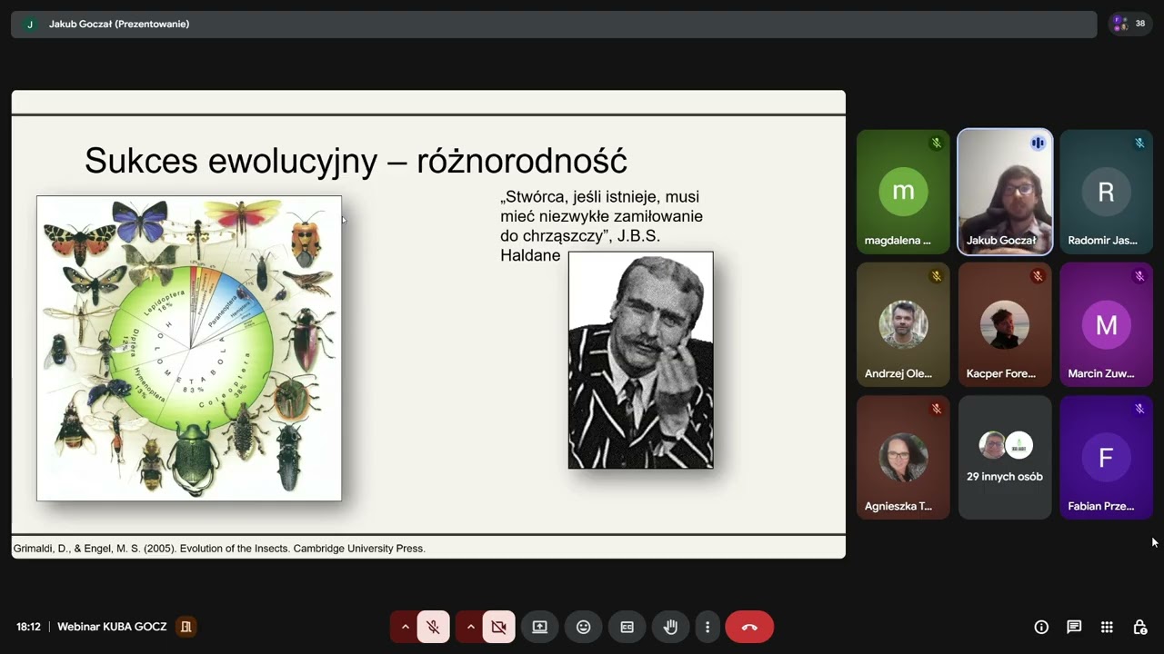Select magdalena participant tile

[x=903, y=192]
